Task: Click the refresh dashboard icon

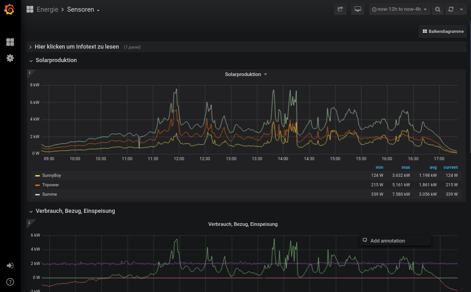Action: 450,9
